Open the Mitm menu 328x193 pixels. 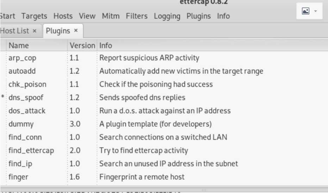pos(111,16)
